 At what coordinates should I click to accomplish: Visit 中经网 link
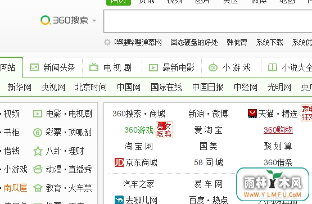pos(246,87)
